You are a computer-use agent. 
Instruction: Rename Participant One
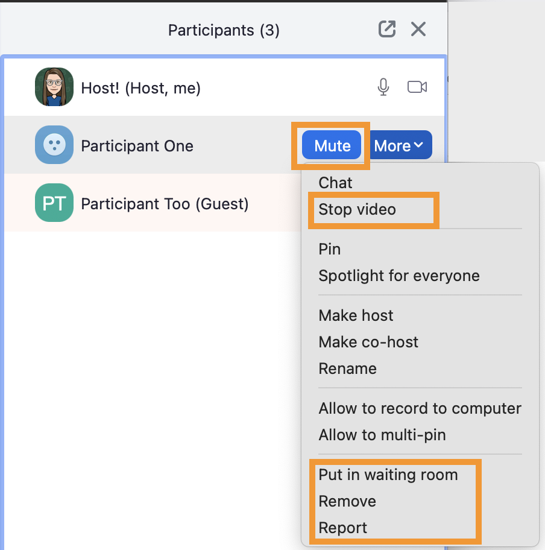tap(347, 368)
